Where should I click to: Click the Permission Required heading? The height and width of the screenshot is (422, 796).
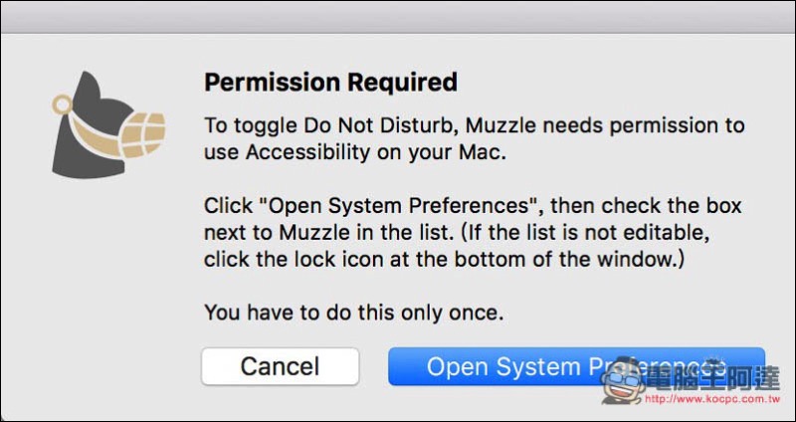click(x=330, y=83)
